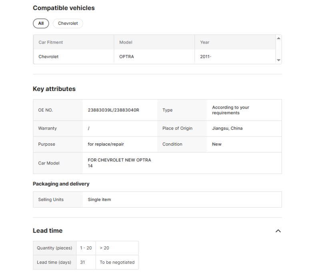Click the "To be negotiated" lead time cell
Screen dimensions: 320x275
(117, 262)
